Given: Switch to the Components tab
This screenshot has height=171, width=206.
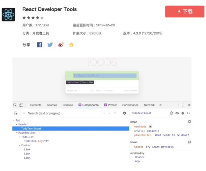Looking at the screenshot, I should [89, 105].
